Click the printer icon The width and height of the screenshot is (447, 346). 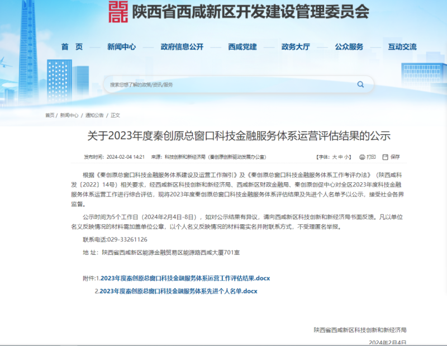point(362,157)
